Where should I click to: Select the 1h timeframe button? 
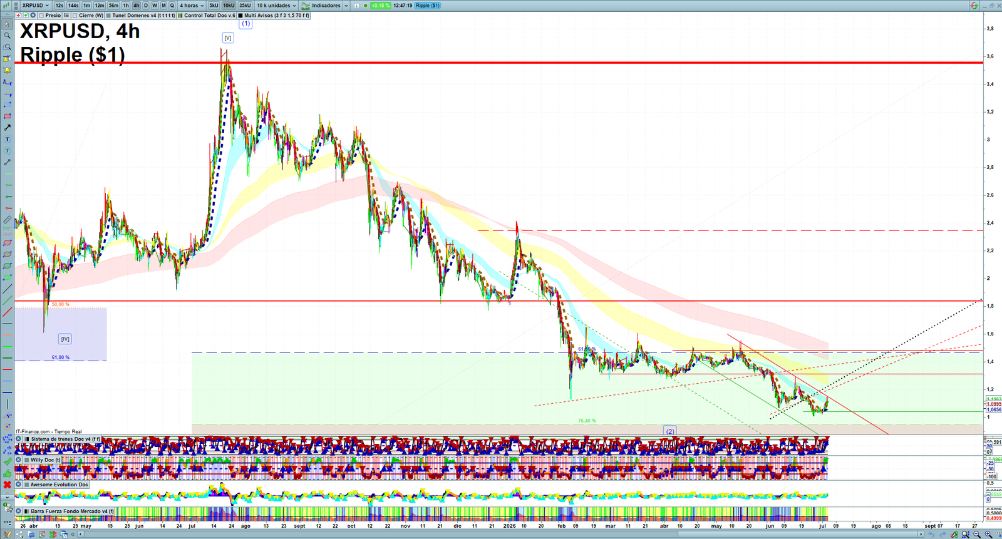click(126, 6)
